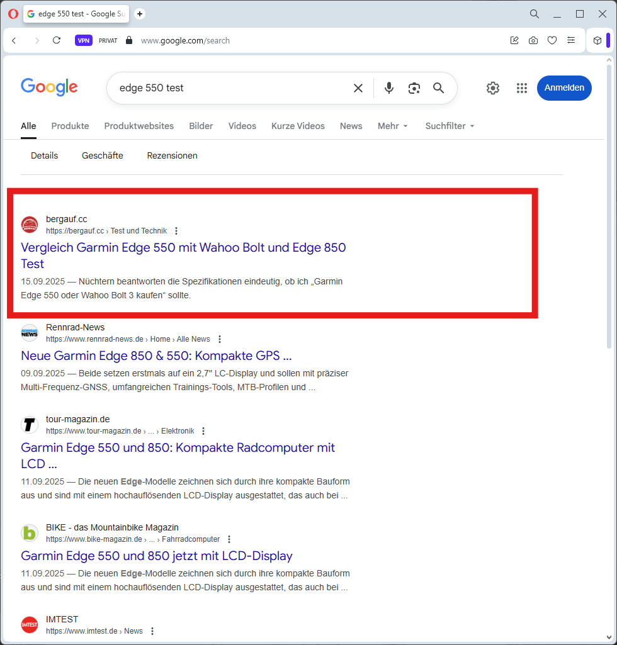617x645 pixels.
Task: Bookmark page using the heart icon
Action: coord(552,40)
